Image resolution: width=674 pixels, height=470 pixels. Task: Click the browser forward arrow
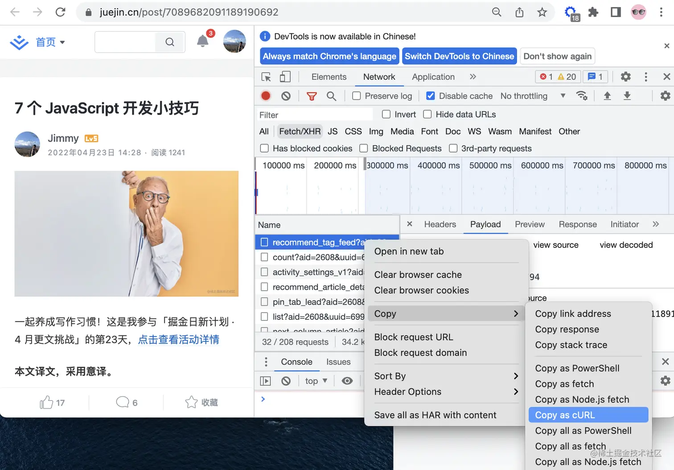tap(37, 12)
